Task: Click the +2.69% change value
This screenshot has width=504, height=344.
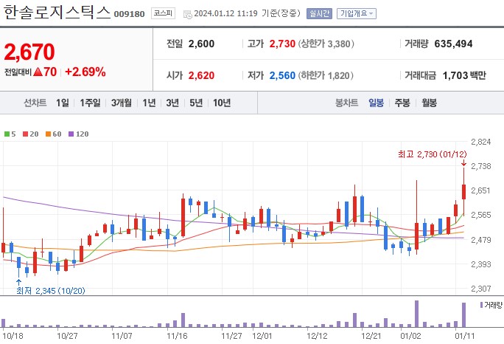Action: pyautogui.click(x=85, y=72)
